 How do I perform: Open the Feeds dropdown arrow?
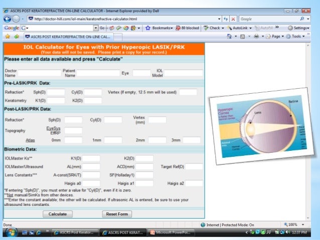[x=249, y=37]
